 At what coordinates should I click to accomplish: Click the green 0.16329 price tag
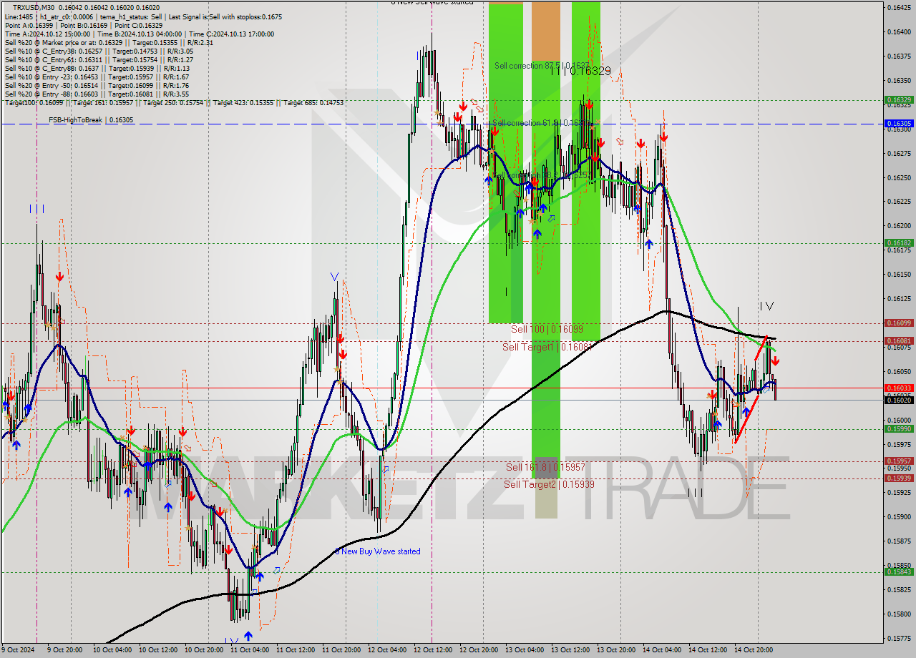899,100
